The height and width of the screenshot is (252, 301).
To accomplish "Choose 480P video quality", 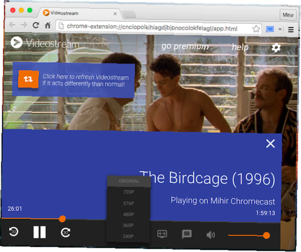I will [129, 214].
